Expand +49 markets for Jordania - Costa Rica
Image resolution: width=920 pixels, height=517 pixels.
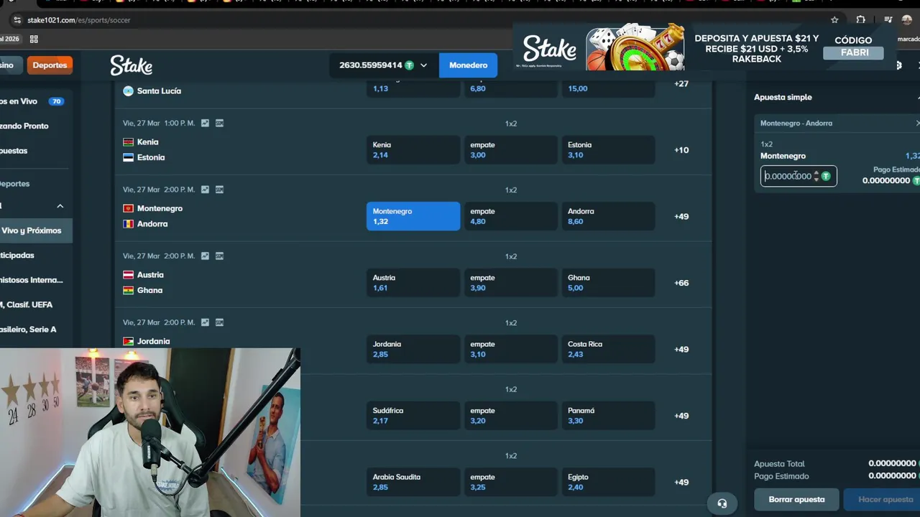(681, 349)
